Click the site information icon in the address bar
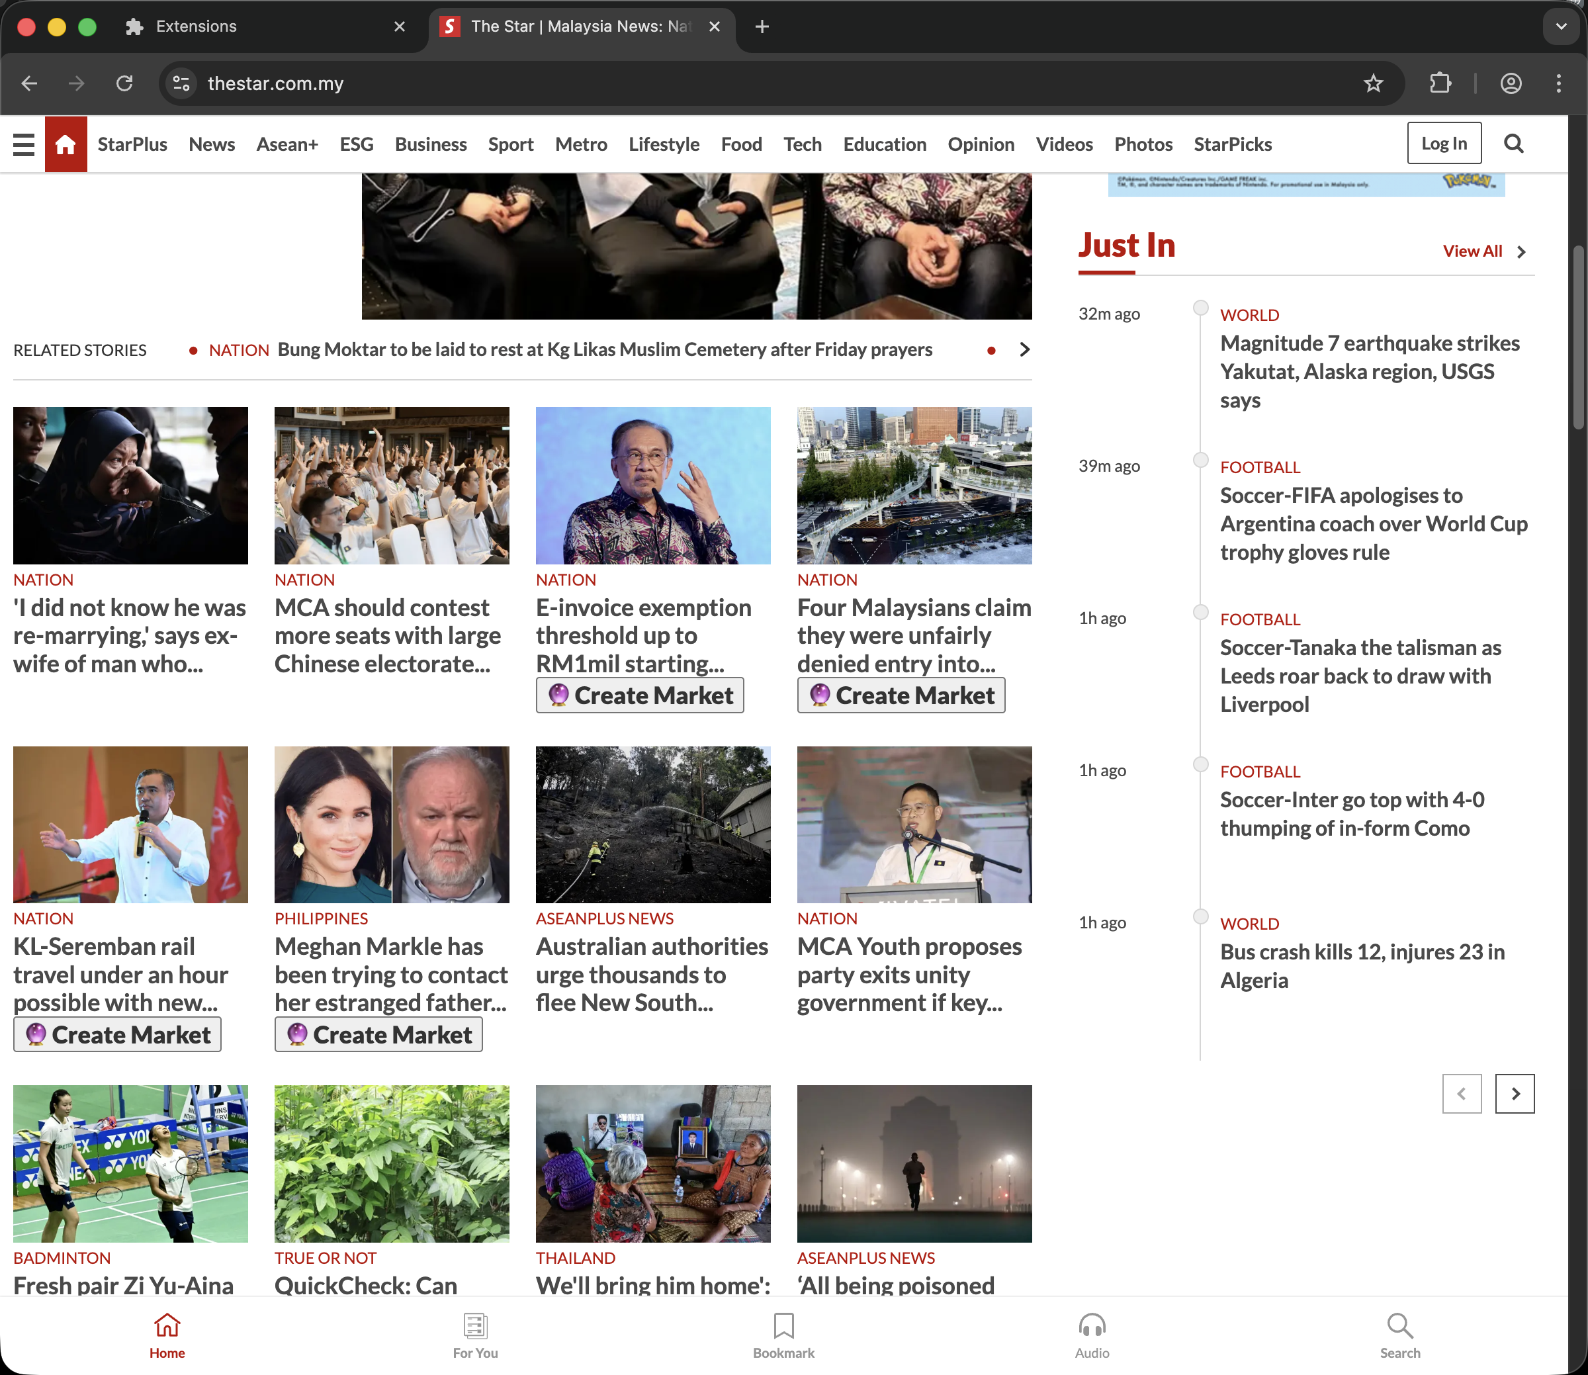This screenshot has height=1375, width=1588. [182, 83]
